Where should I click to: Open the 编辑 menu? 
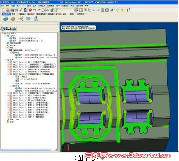8,6
